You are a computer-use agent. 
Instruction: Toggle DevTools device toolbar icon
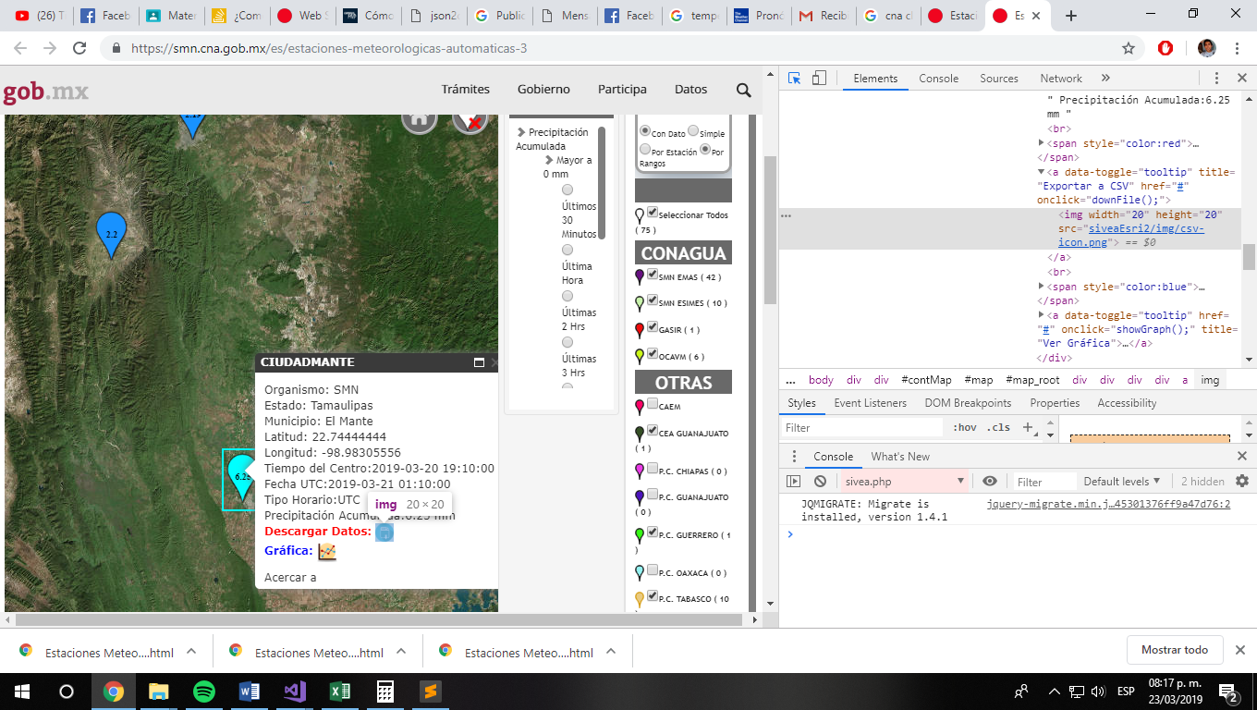[x=819, y=79]
